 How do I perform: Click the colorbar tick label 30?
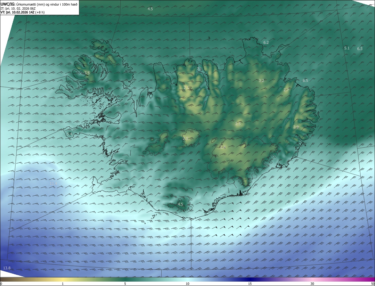312,284
